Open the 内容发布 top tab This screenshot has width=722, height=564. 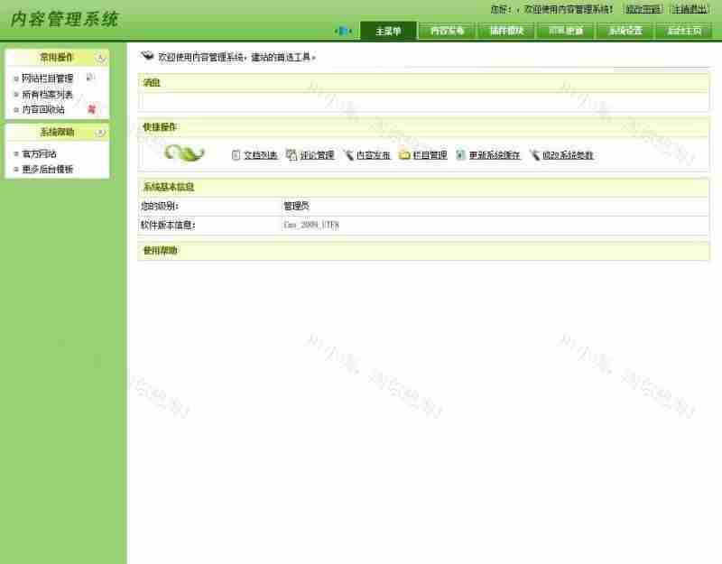click(447, 31)
